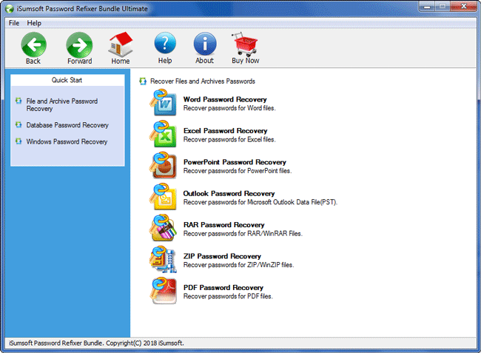Select the PowerPoint Password Recovery icon
Screen dimensions: 481x353
coord(164,166)
